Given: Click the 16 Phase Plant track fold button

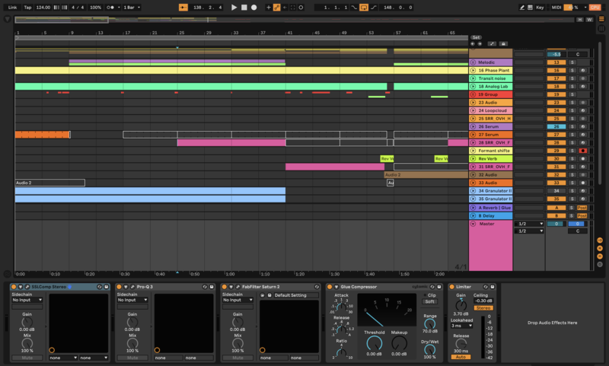Looking at the screenshot, I should (x=473, y=70).
